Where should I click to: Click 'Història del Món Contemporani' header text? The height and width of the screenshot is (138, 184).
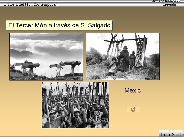click(x=31, y=4)
